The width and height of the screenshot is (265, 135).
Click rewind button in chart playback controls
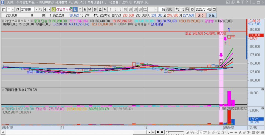153,132
